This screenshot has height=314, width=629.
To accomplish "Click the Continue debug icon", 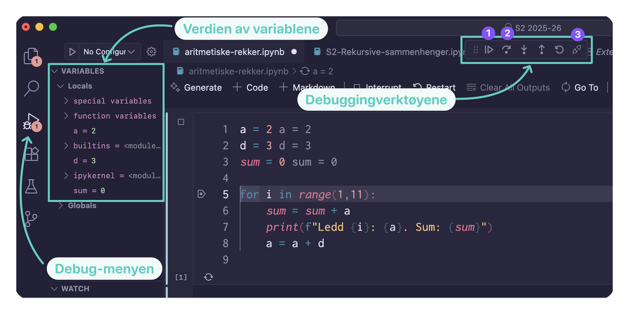I will (x=488, y=50).
